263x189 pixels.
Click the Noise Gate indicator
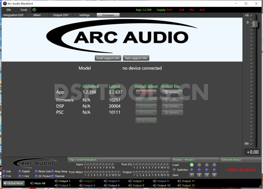36,171
